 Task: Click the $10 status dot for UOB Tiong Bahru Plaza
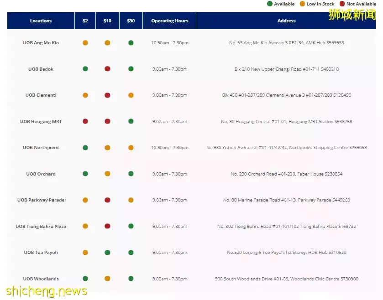(x=107, y=226)
